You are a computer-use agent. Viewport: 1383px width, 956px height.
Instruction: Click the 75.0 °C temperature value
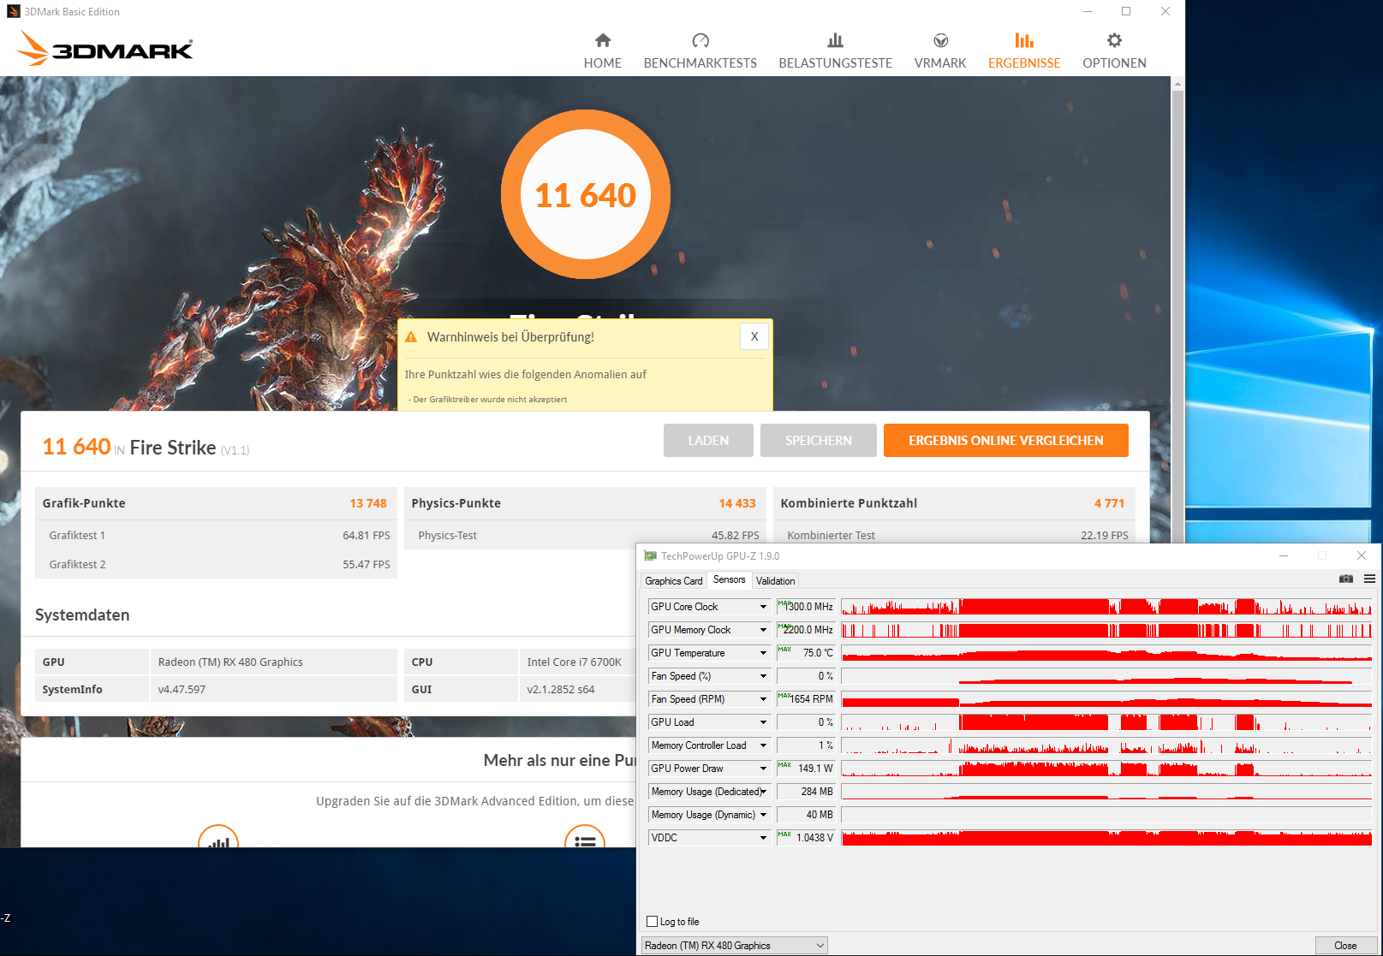pyautogui.click(x=806, y=653)
